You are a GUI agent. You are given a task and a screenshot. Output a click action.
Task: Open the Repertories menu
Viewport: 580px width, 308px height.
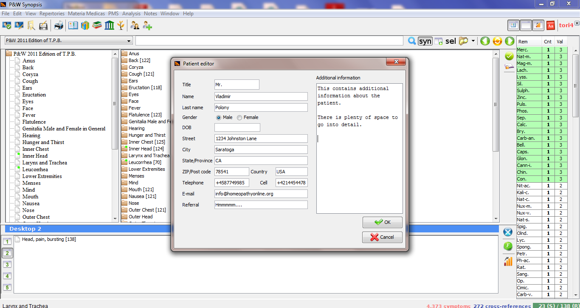click(52, 14)
